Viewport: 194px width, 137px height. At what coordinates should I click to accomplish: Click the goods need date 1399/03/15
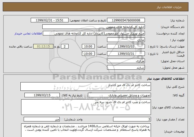point(42,95)
